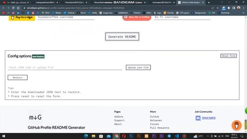Reload the page with the refresh icon
This screenshot has width=247, height=139.
click(13, 8)
